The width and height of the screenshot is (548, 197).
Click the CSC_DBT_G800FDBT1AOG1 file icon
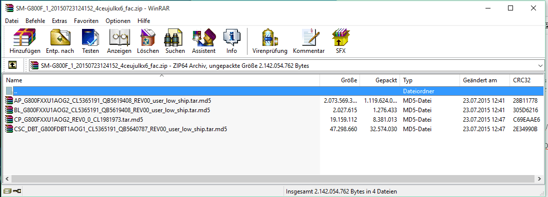pyautogui.click(x=9, y=129)
